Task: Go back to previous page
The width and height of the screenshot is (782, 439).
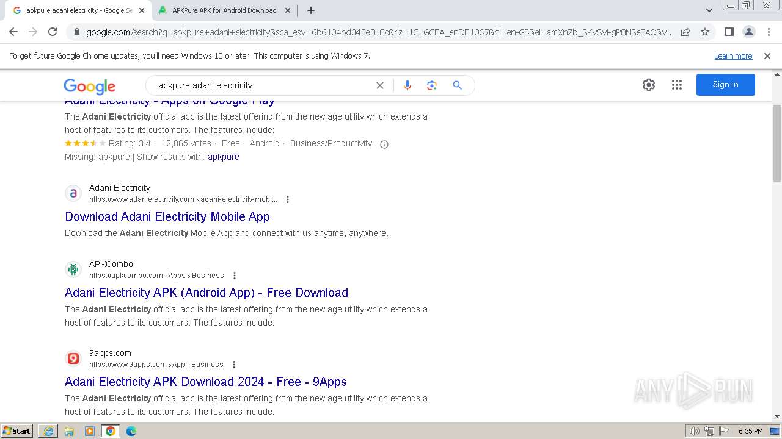Action: pos(13,32)
